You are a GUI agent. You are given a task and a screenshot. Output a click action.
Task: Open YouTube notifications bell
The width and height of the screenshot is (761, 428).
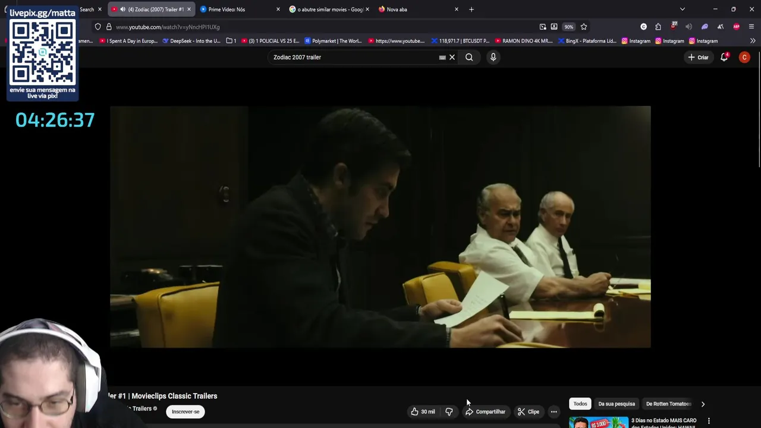click(x=724, y=57)
